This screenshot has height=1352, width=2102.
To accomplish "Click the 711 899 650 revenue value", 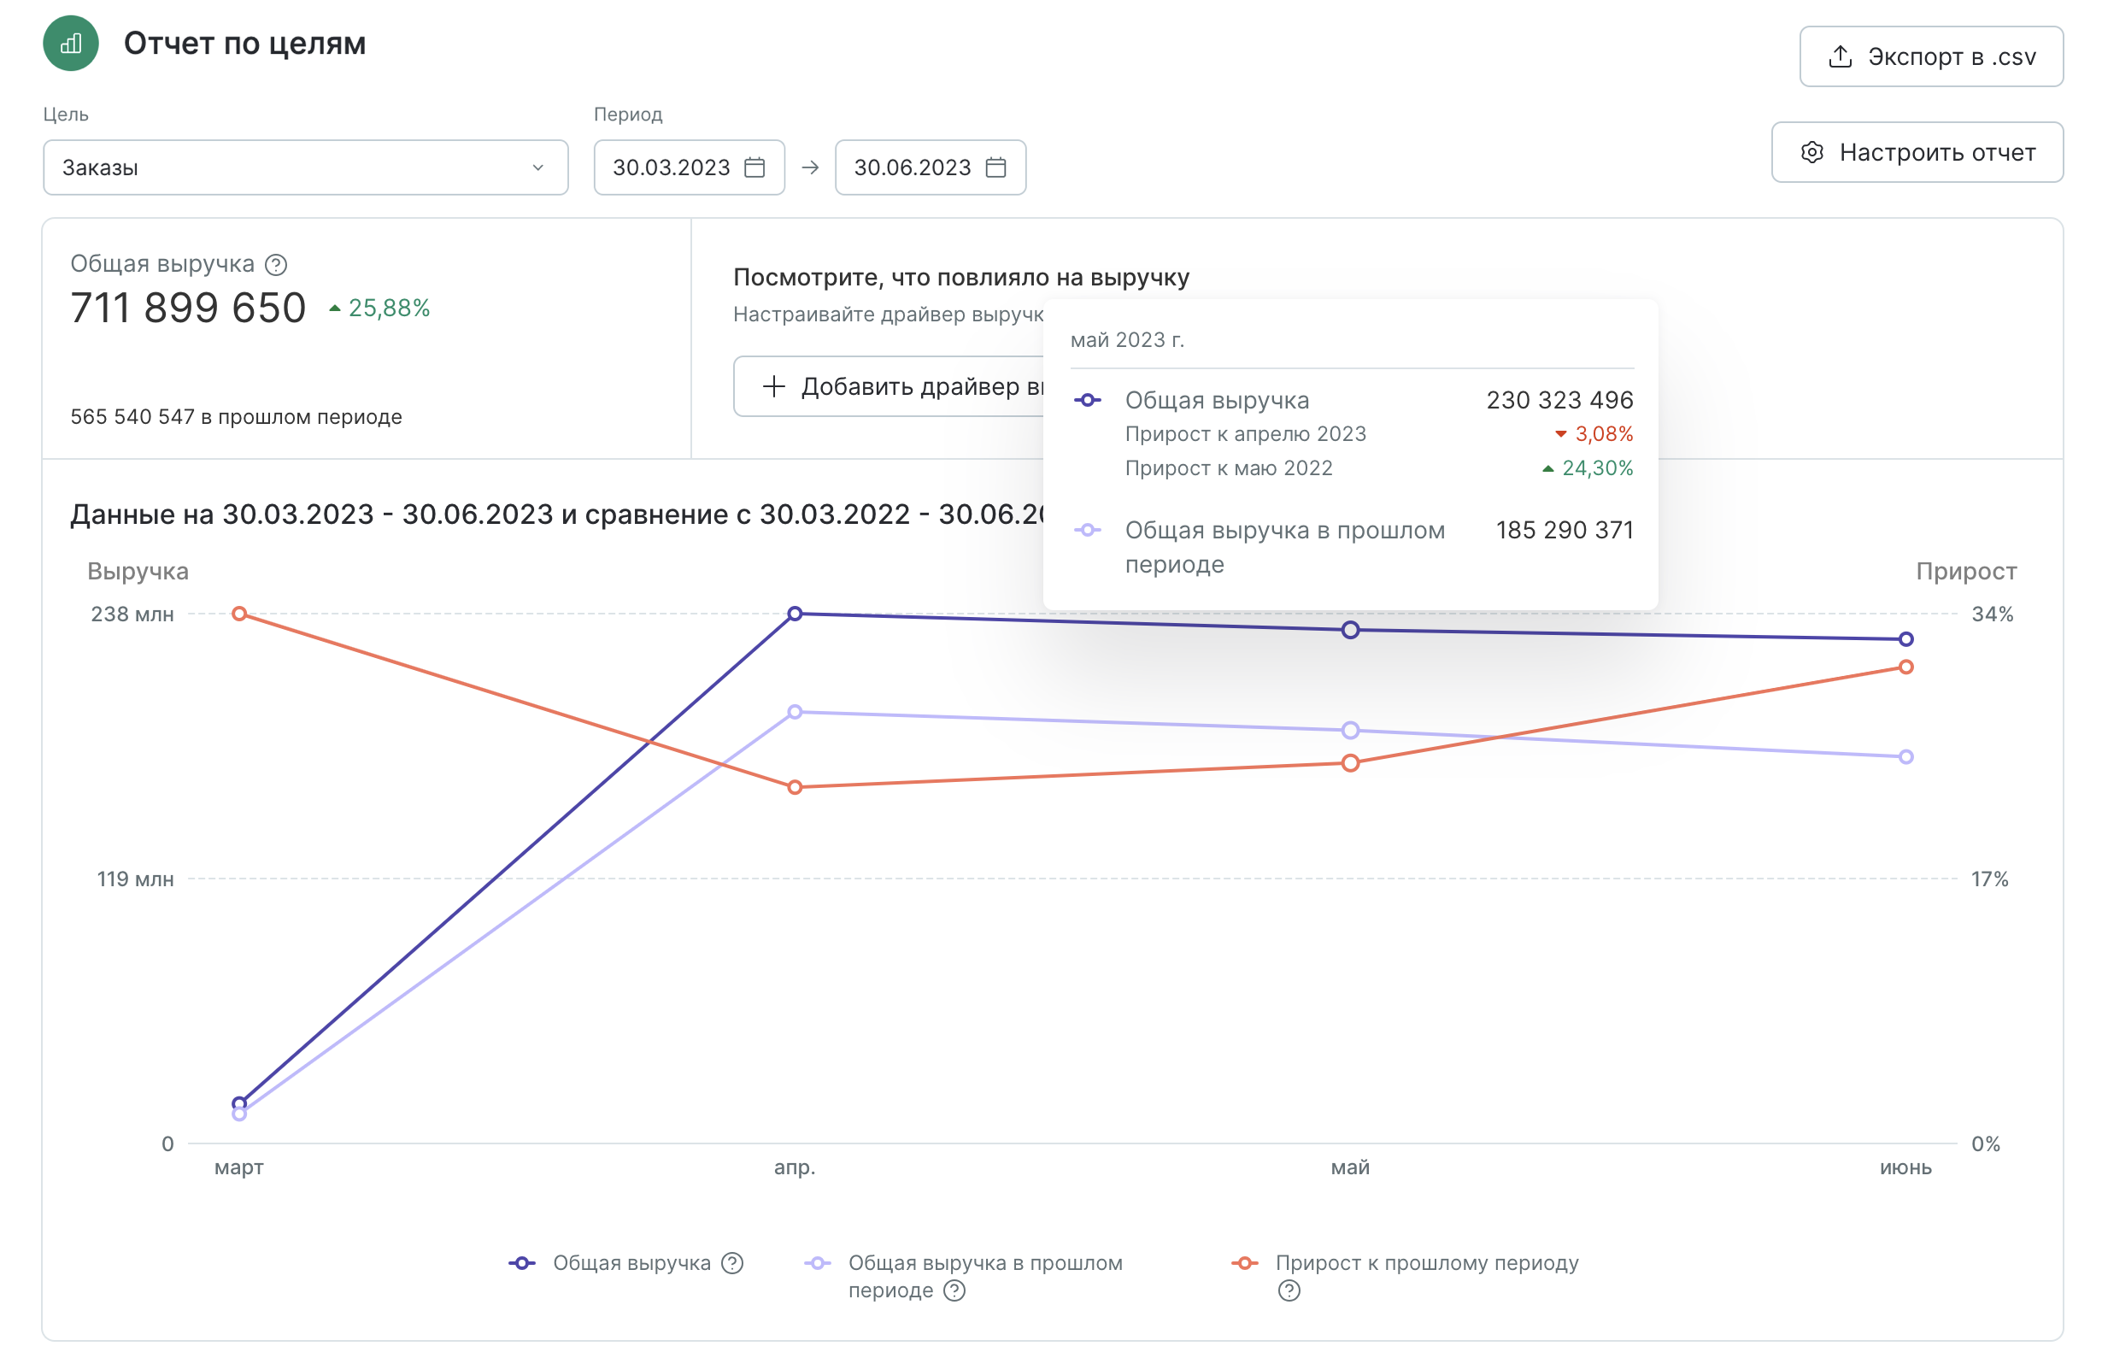I will (x=188, y=309).
